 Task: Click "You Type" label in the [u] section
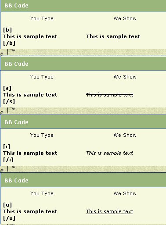click(42, 194)
